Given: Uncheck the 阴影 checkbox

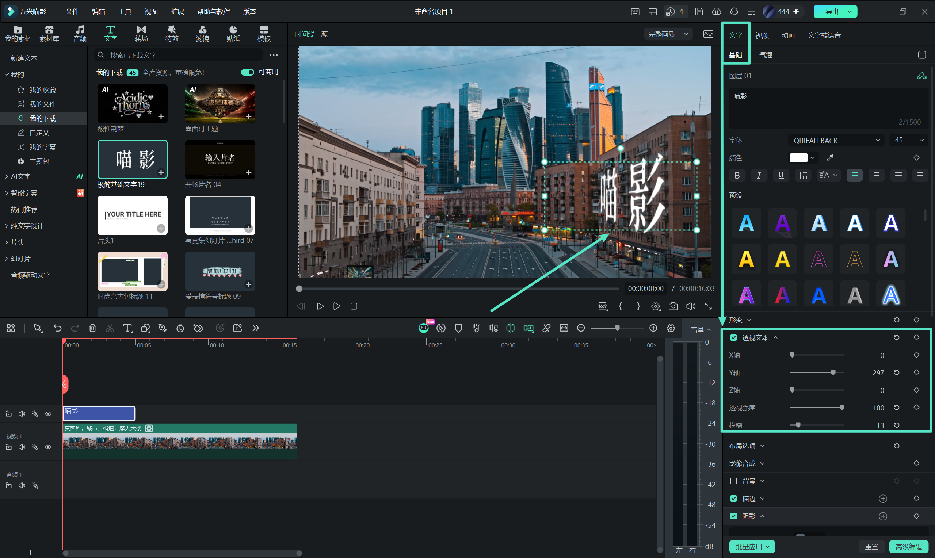Looking at the screenshot, I should (x=733, y=516).
